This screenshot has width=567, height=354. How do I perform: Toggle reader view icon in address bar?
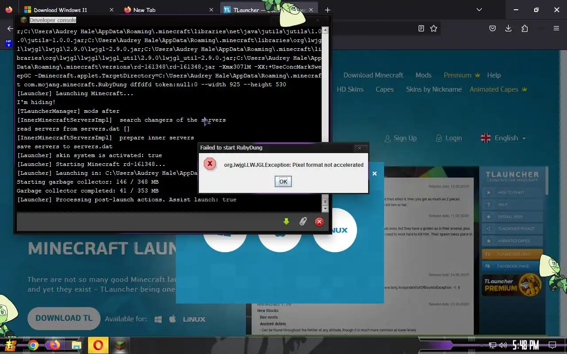(x=421, y=28)
